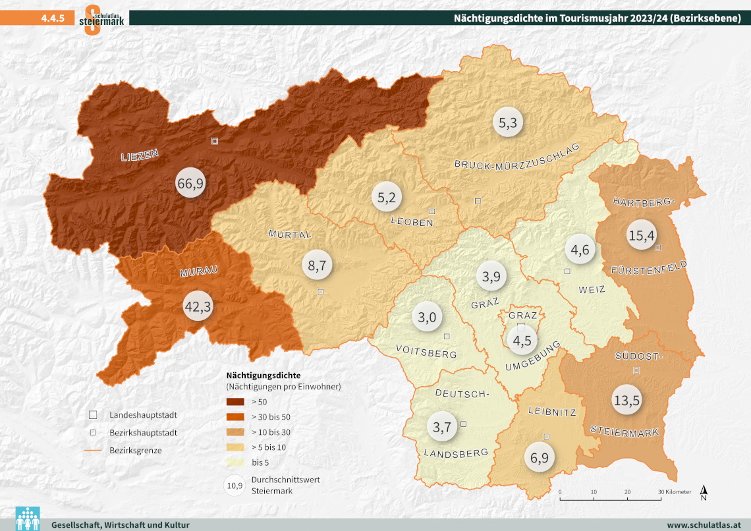Select the 42,3 value bubble in Murau

(x=198, y=306)
